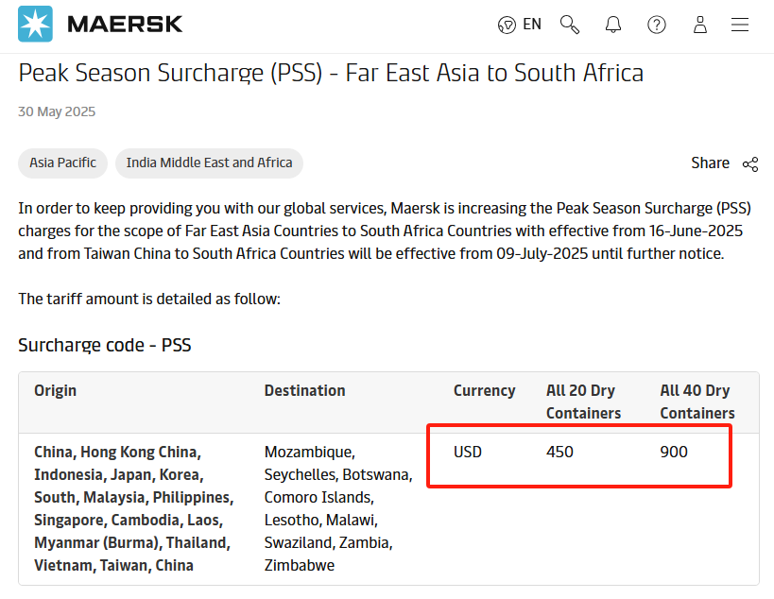This screenshot has height=599, width=774.
Task: Click the USD currency cell
Action: [468, 452]
